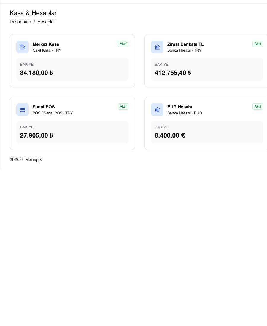Viewport: 267px width, 326px height.
Task: Select the EUR Hesabı account title
Action: pyautogui.click(x=179, y=107)
